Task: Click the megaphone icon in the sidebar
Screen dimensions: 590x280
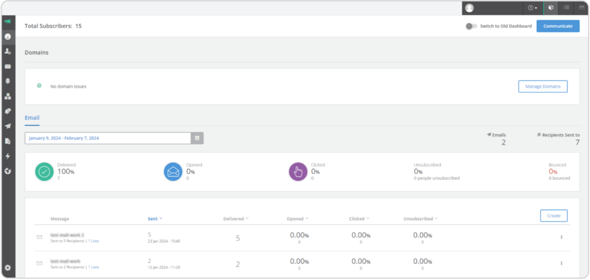Action: click(7, 22)
